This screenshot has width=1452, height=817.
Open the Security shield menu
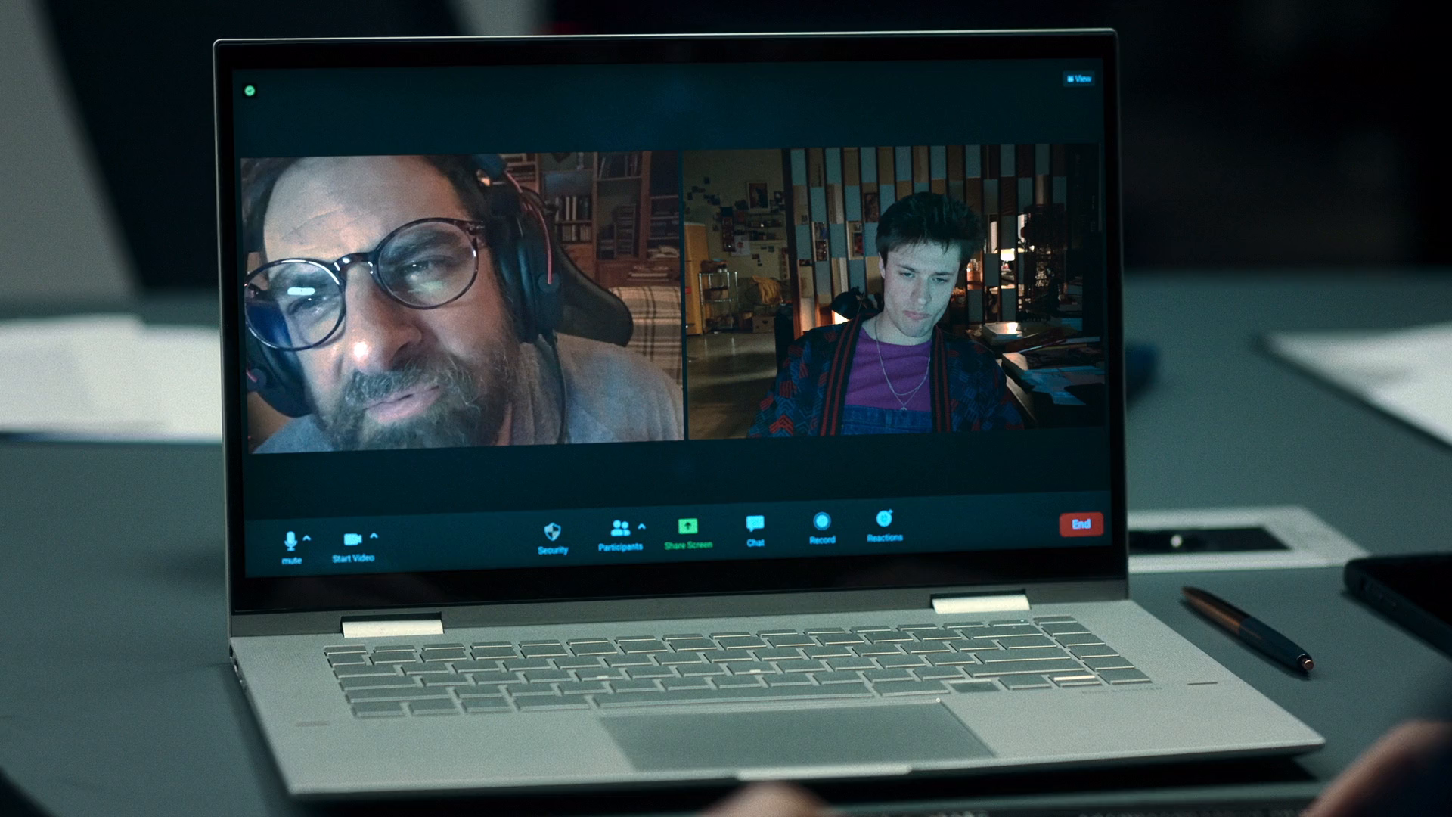point(553,538)
